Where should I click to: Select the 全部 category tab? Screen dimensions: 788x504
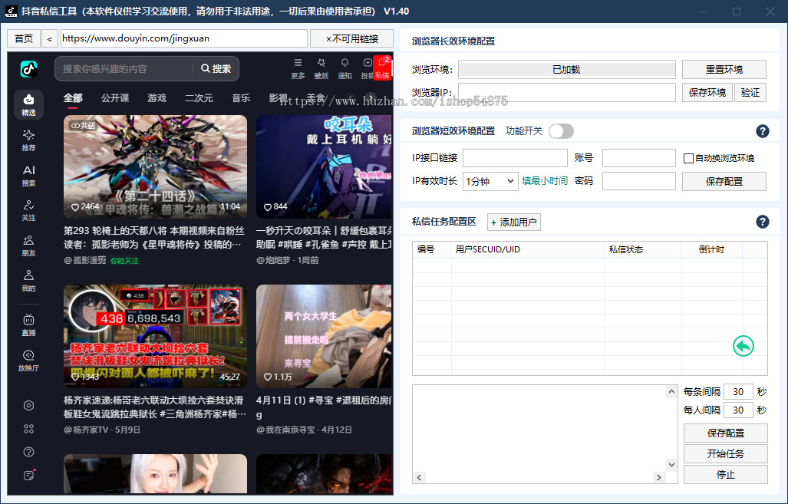(x=73, y=98)
